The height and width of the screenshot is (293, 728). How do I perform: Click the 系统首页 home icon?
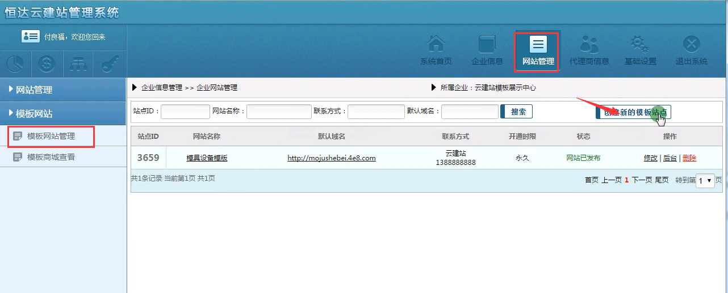[x=436, y=45]
